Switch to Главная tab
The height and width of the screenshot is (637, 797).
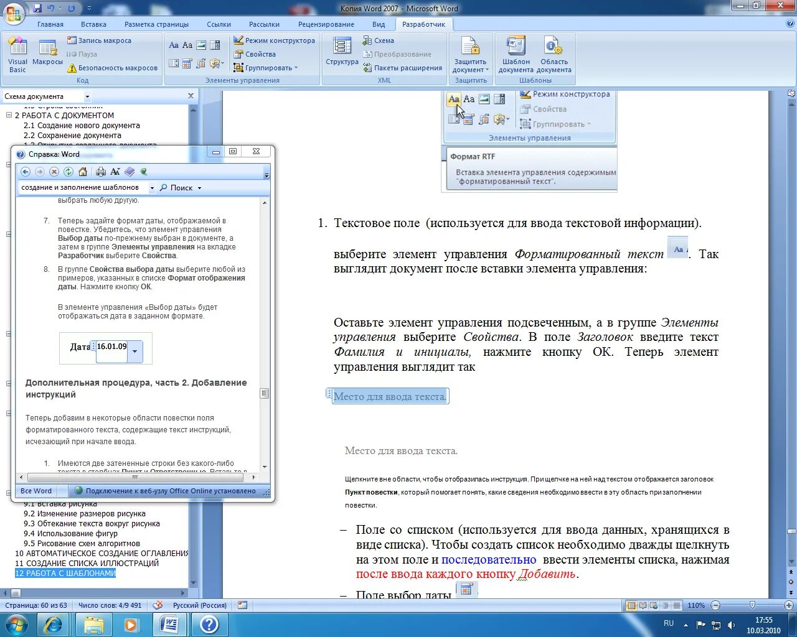coord(50,24)
